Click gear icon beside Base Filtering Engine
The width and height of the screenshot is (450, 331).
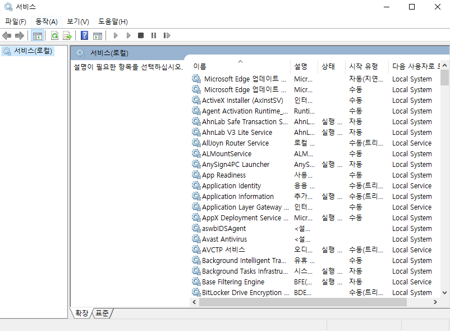196,282
